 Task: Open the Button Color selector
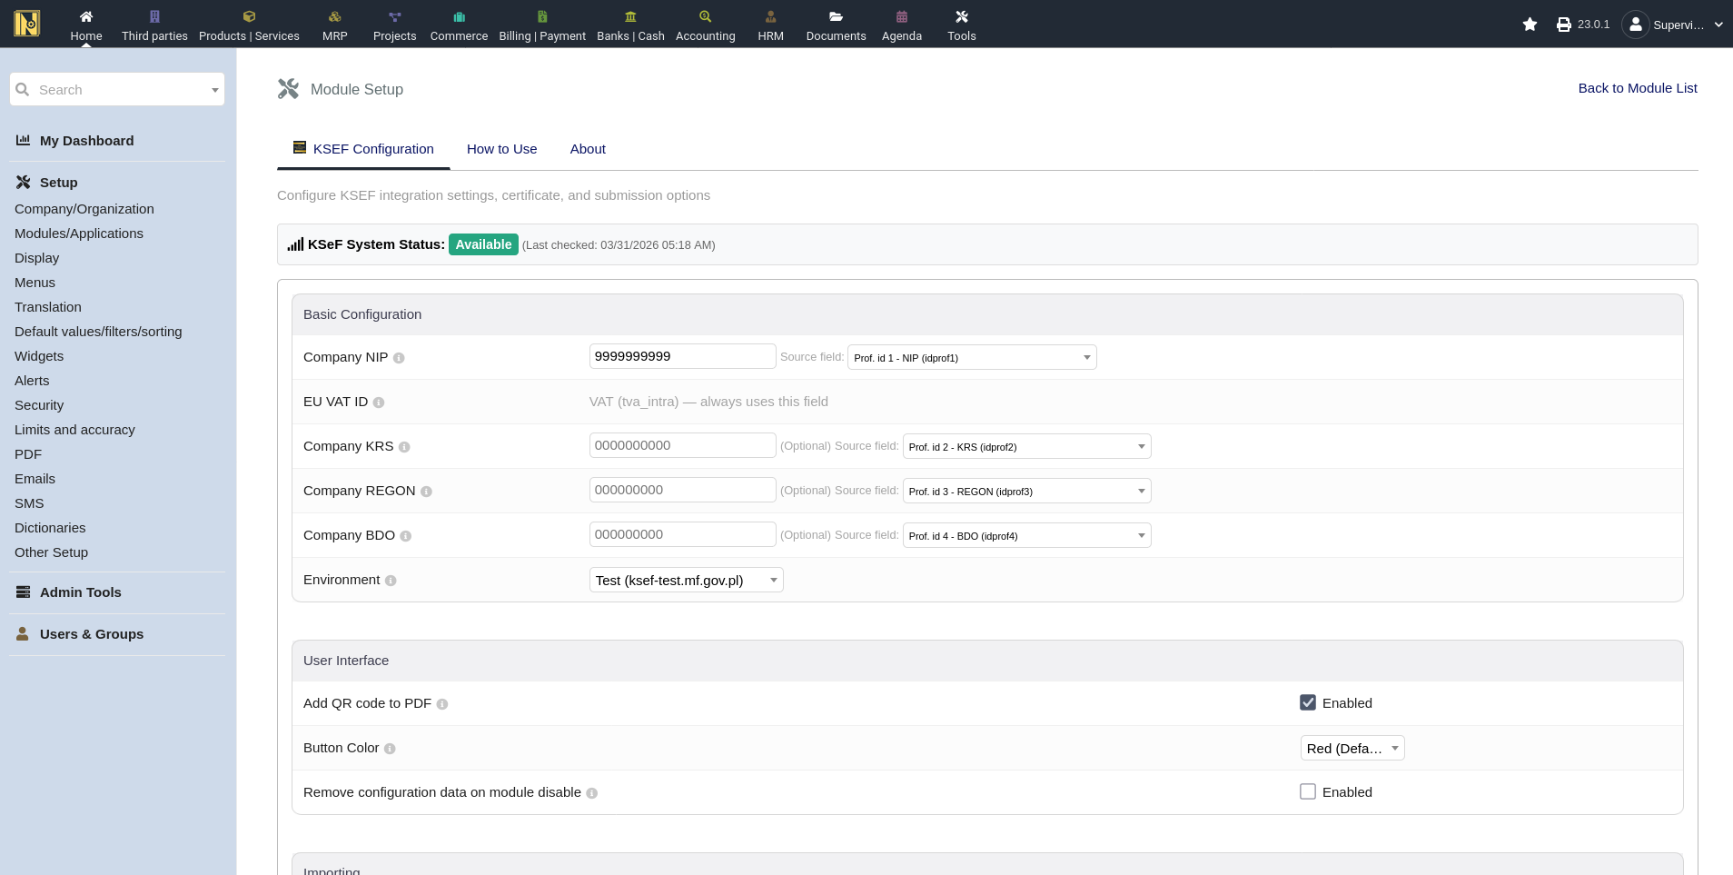pos(1352,749)
